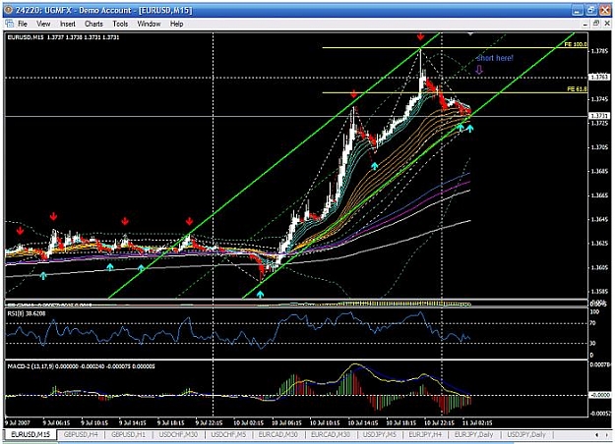Open the Help menu
Screen dimensions: 615x444
(176, 24)
